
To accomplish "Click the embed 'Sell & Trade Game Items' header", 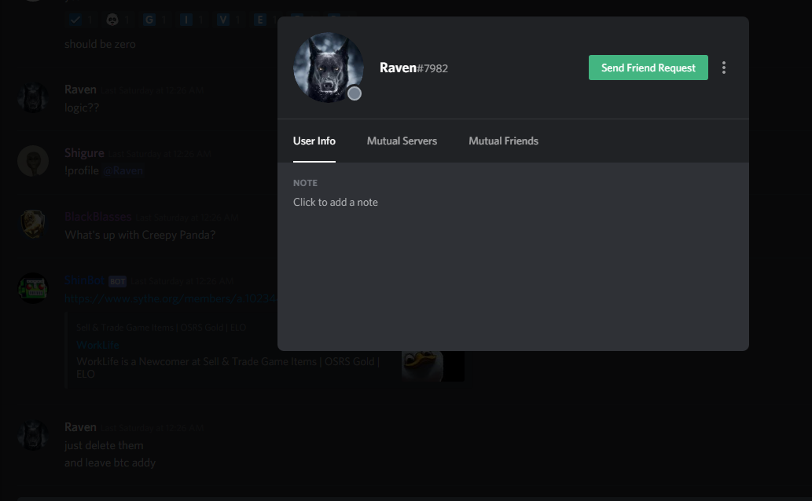I will 161,327.
